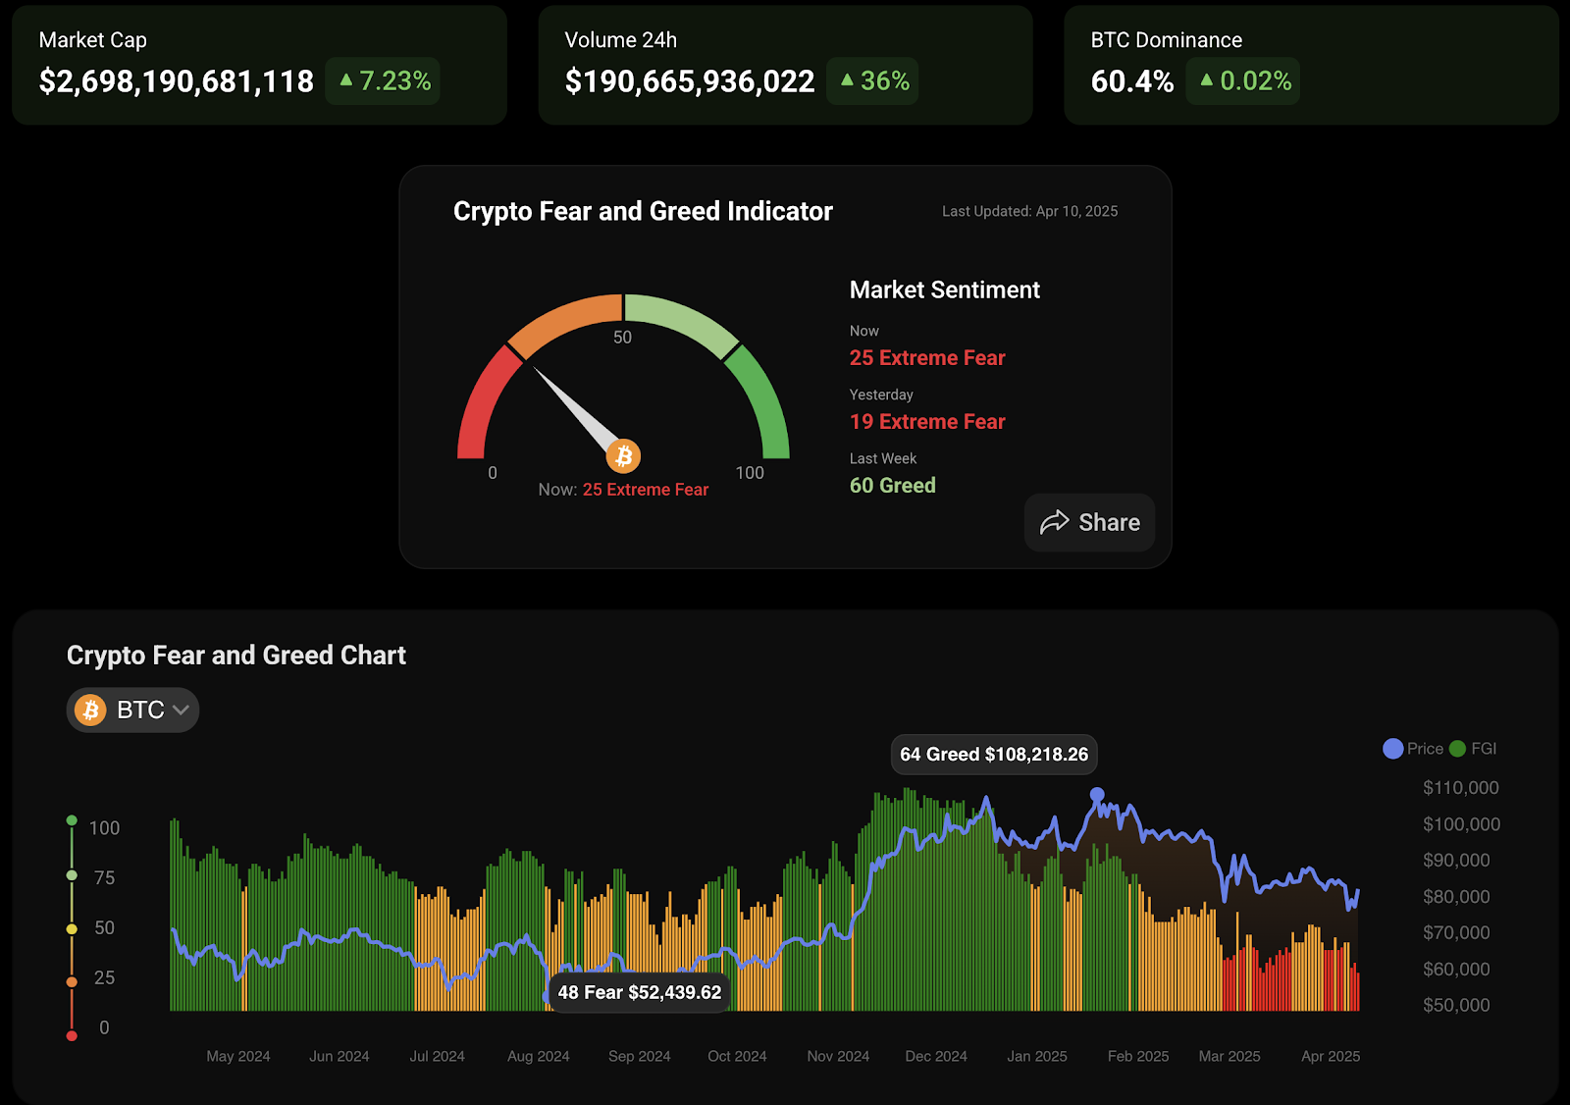Viewport: 1570px width, 1105px height.
Task: Click the 36% volume change badge
Action: click(873, 80)
